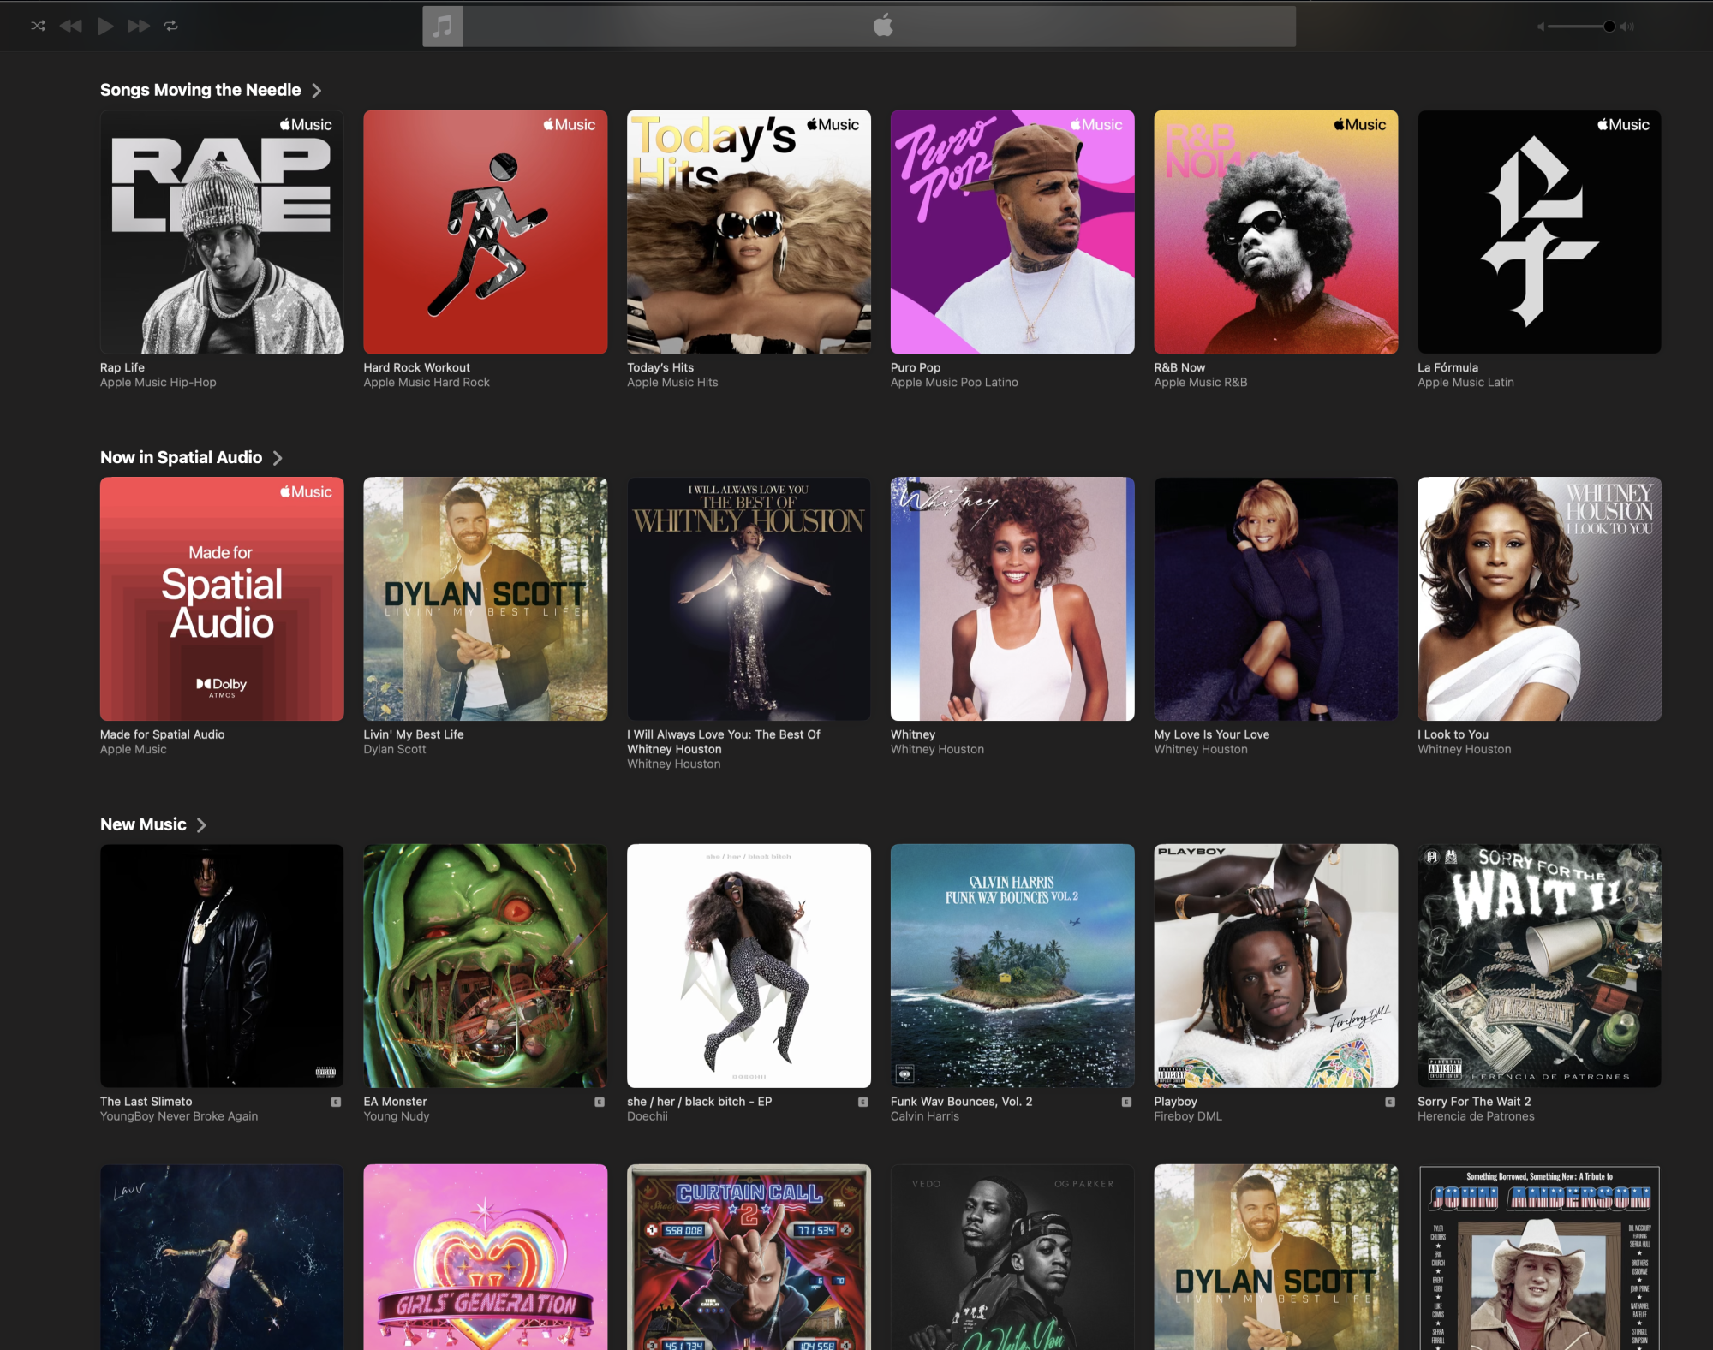Open I Look to You album cover
The image size is (1713, 1350).
click(x=1539, y=599)
